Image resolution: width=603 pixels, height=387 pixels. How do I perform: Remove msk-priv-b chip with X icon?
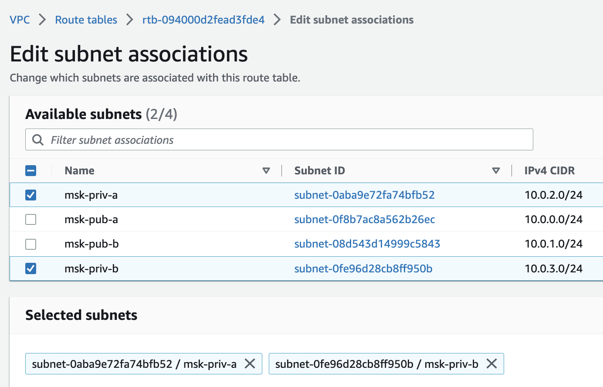(x=491, y=363)
